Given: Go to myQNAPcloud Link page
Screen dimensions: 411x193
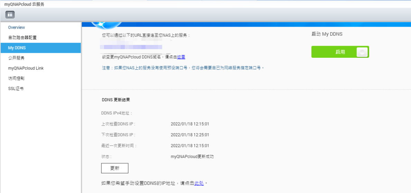Looking at the screenshot, I should coord(26,68).
